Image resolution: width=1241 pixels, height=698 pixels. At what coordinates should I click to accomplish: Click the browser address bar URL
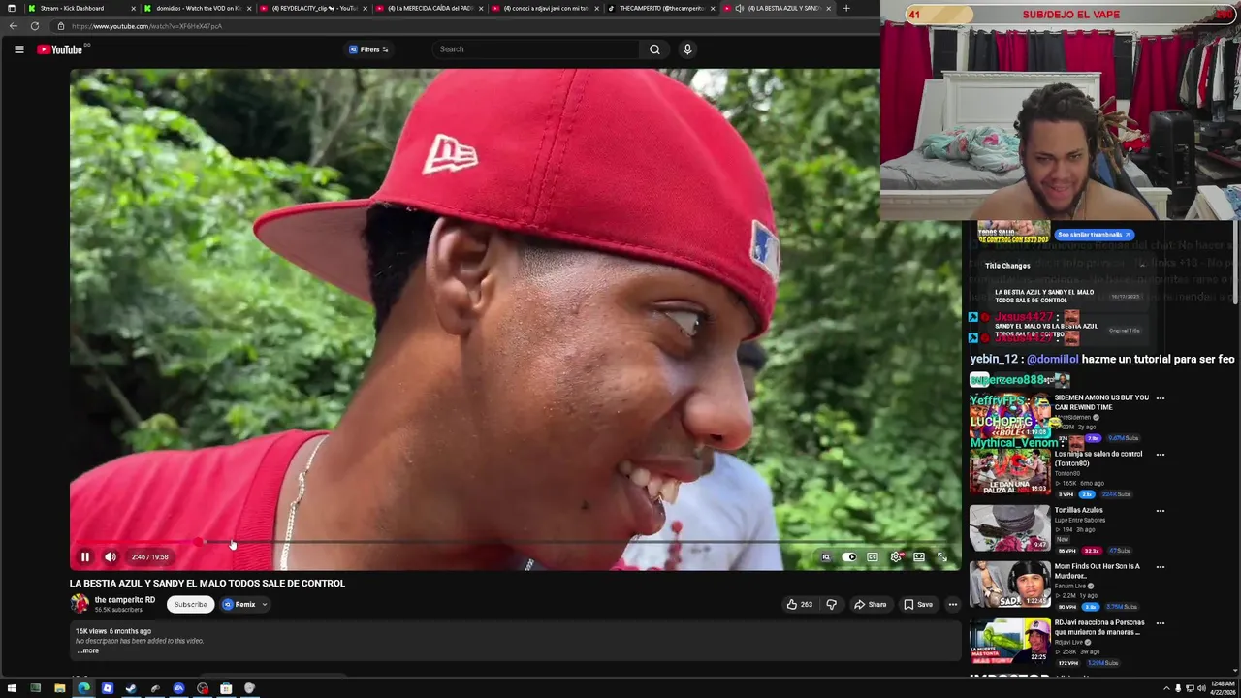tap(146, 26)
